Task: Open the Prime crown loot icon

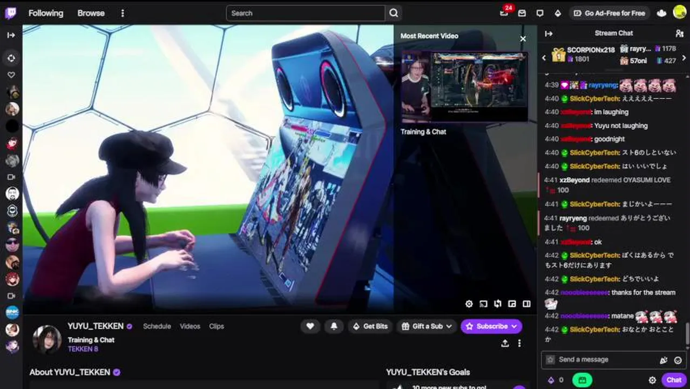Action: click(x=662, y=13)
